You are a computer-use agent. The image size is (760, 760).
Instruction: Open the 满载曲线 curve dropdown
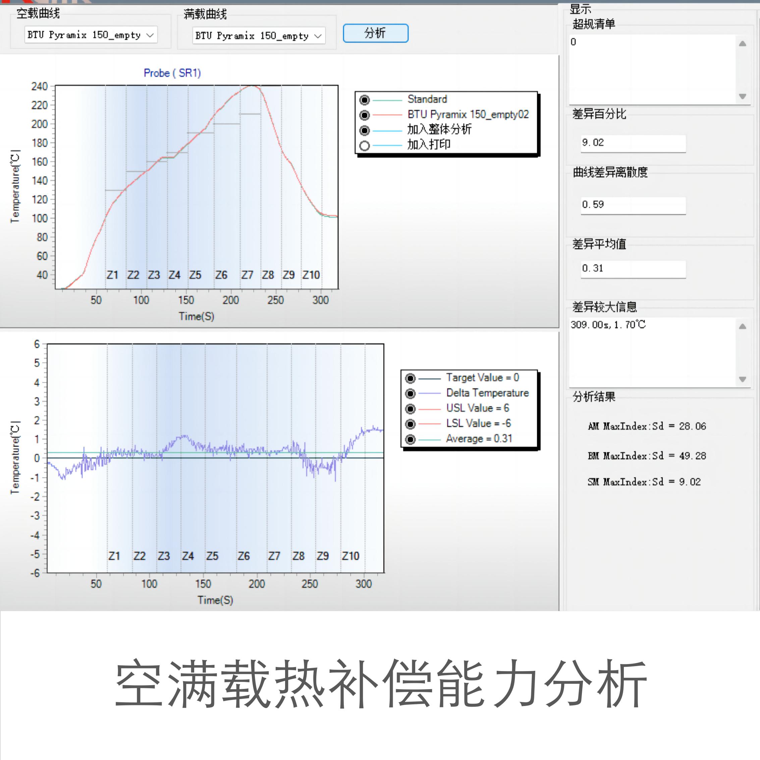(259, 36)
